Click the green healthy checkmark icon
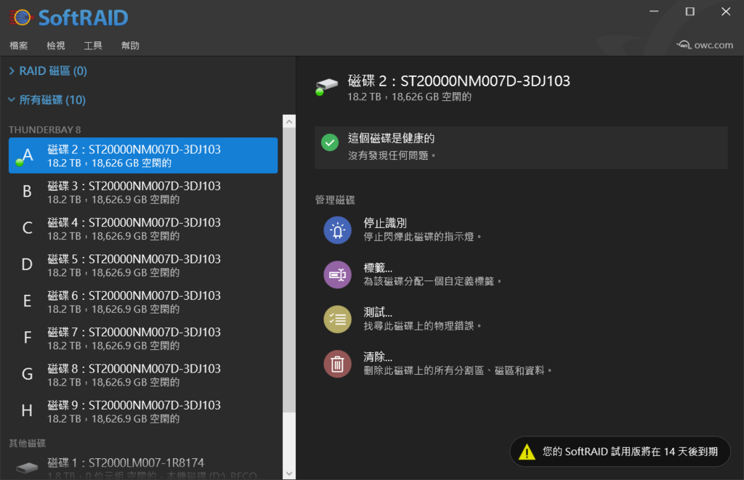Image resolution: width=744 pixels, height=480 pixels. pos(330,142)
